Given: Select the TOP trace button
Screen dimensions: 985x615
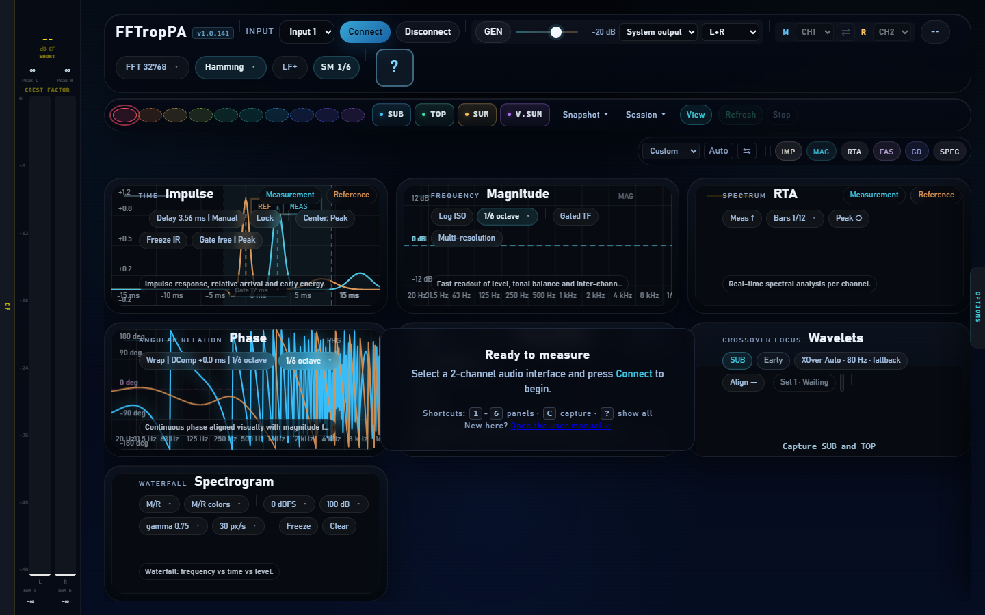Looking at the screenshot, I should (434, 115).
